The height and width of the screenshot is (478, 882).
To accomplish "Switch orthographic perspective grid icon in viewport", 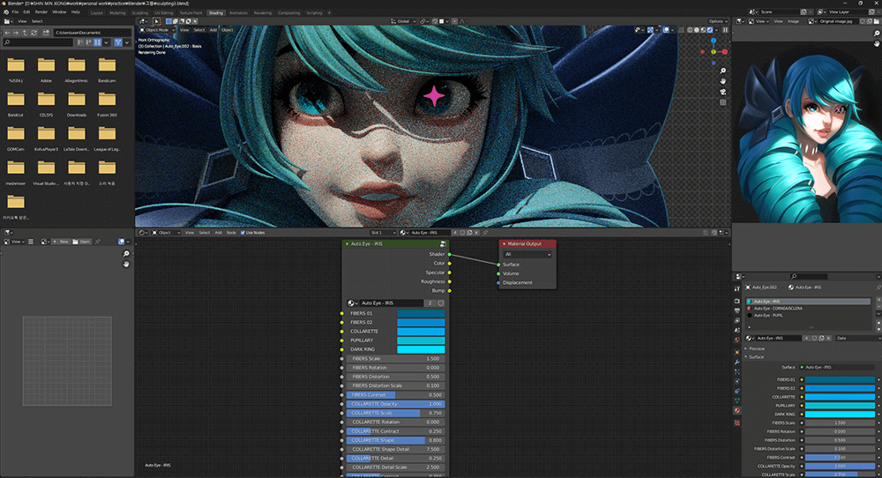I will click(723, 102).
